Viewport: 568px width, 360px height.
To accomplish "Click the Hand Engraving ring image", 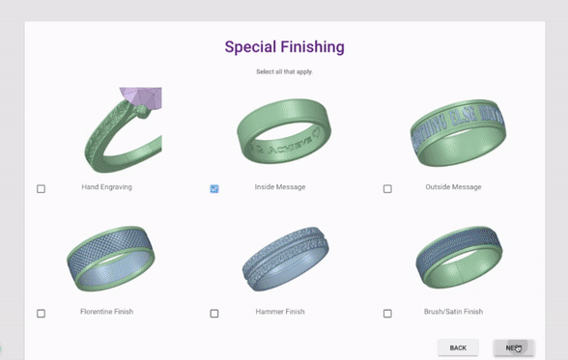I will click(x=124, y=130).
